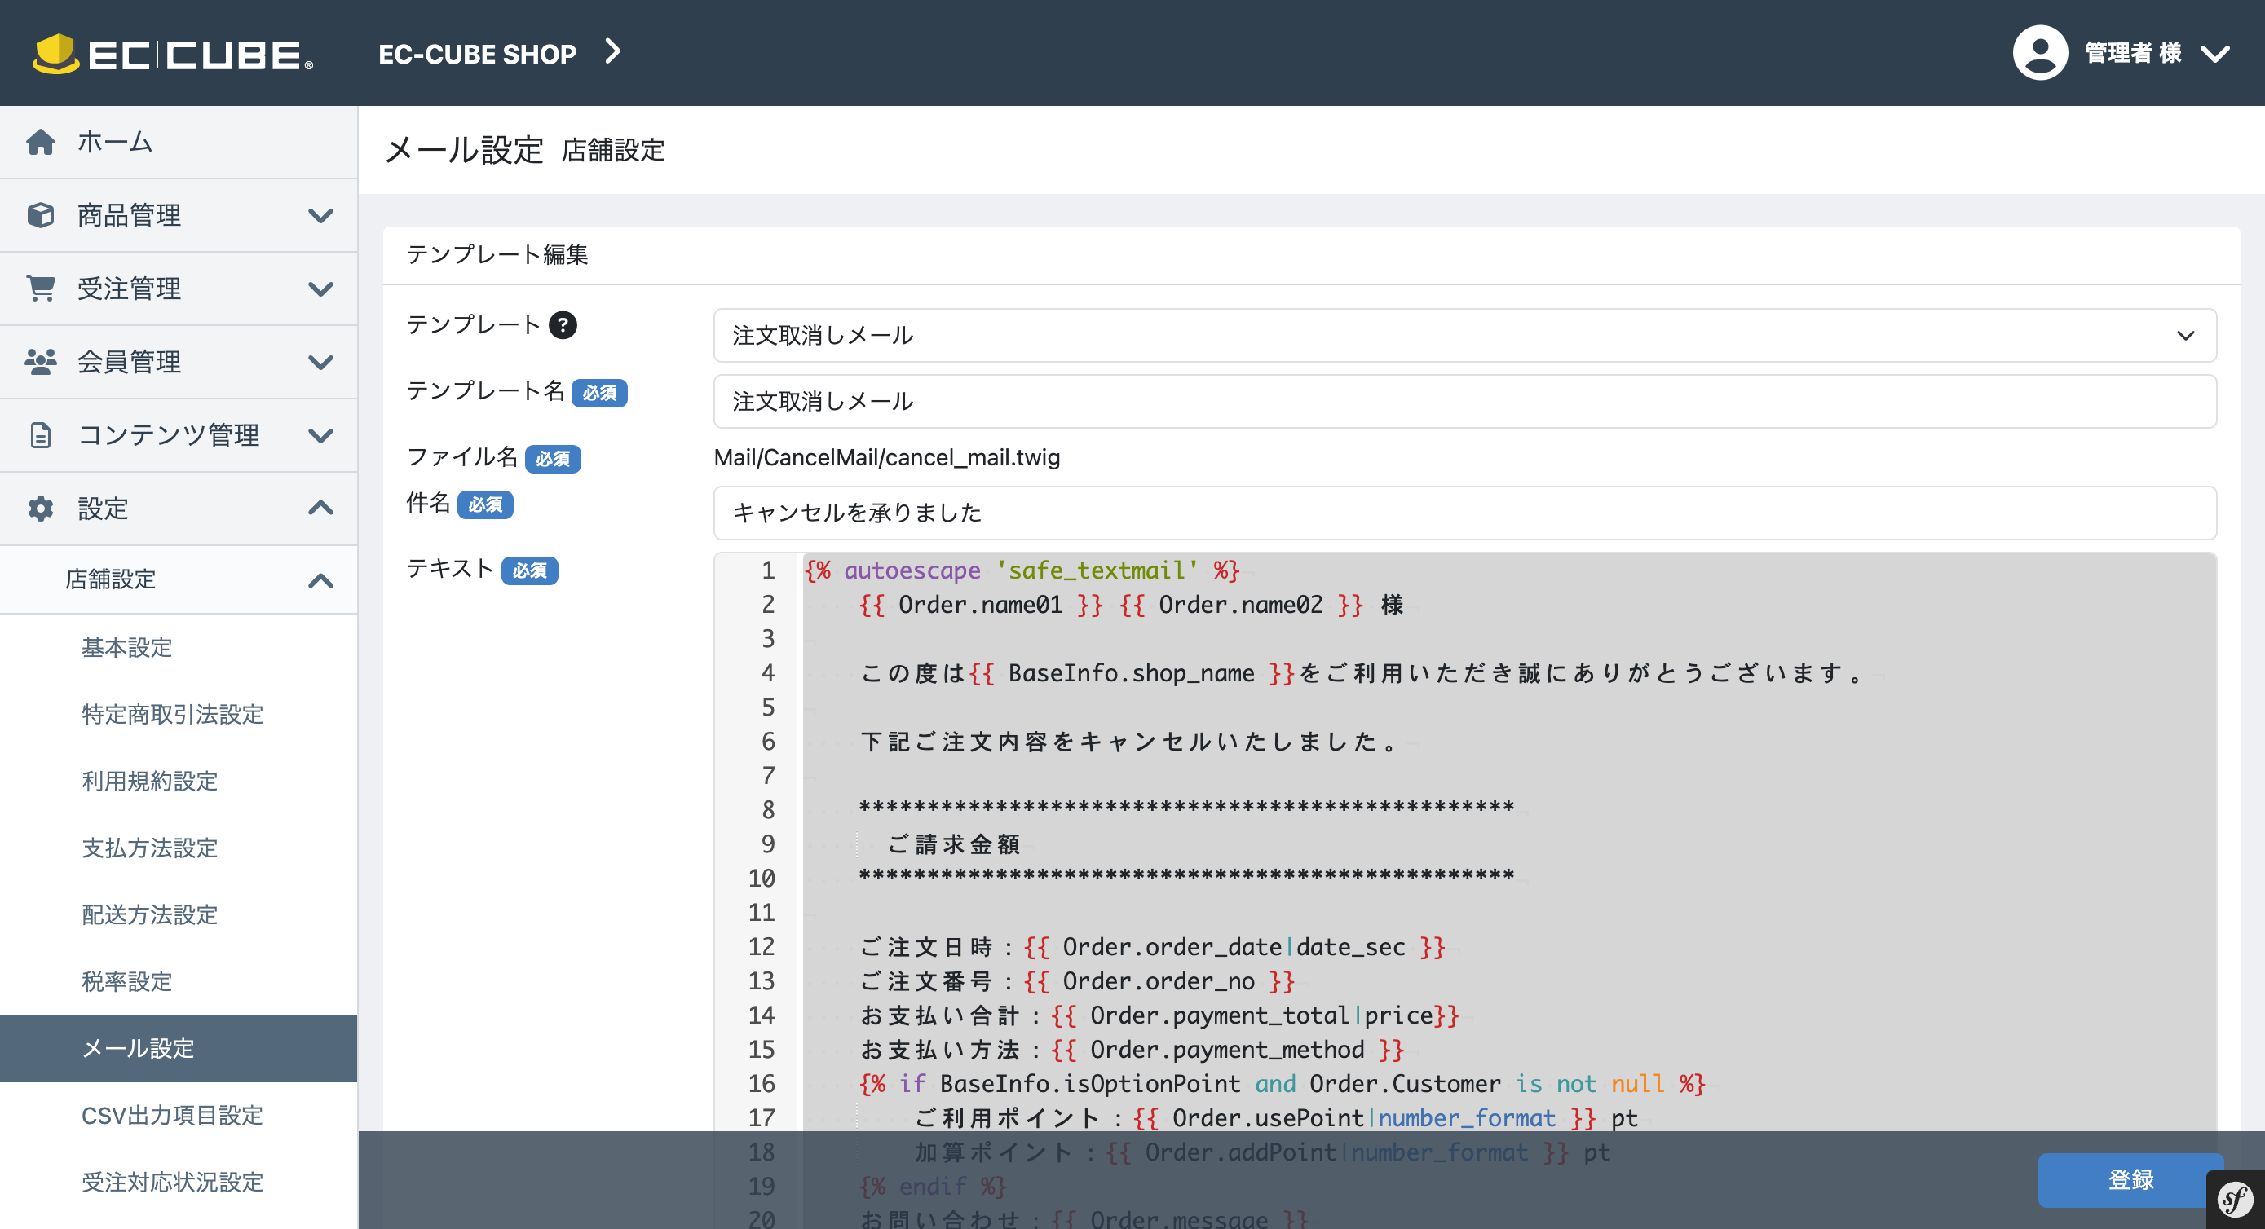Image resolution: width=2265 pixels, height=1229 pixels.
Task: Click line 1 in the code editor
Action: (x=1022, y=570)
